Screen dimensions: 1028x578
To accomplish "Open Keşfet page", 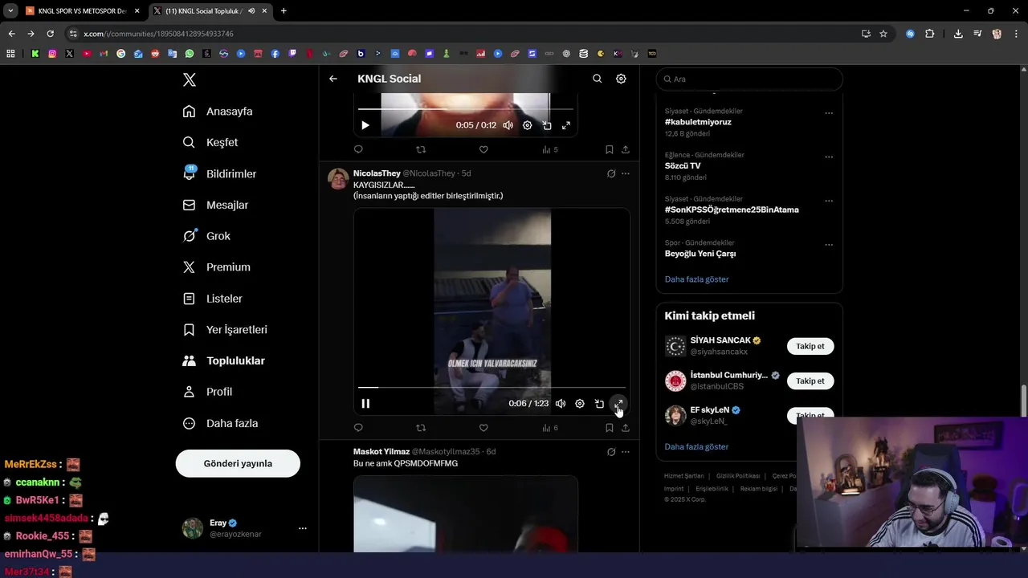I will pyautogui.click(x=210, y=142).
